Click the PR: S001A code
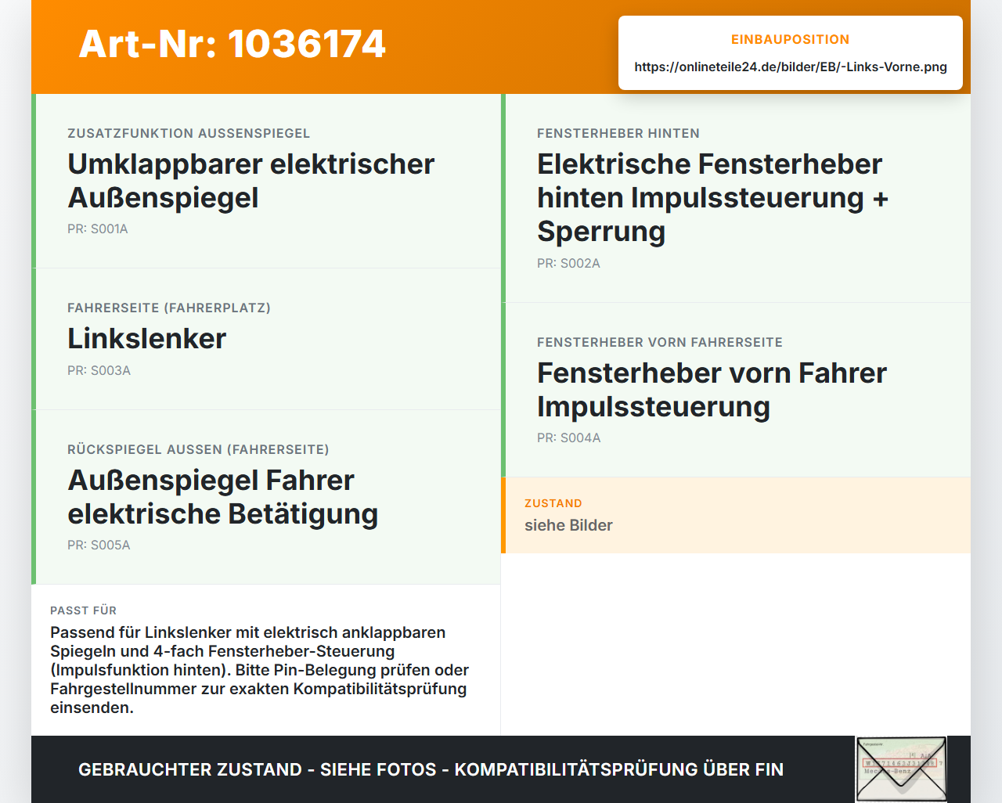The width and height of the screenshot is (1002, 803). 98,229
